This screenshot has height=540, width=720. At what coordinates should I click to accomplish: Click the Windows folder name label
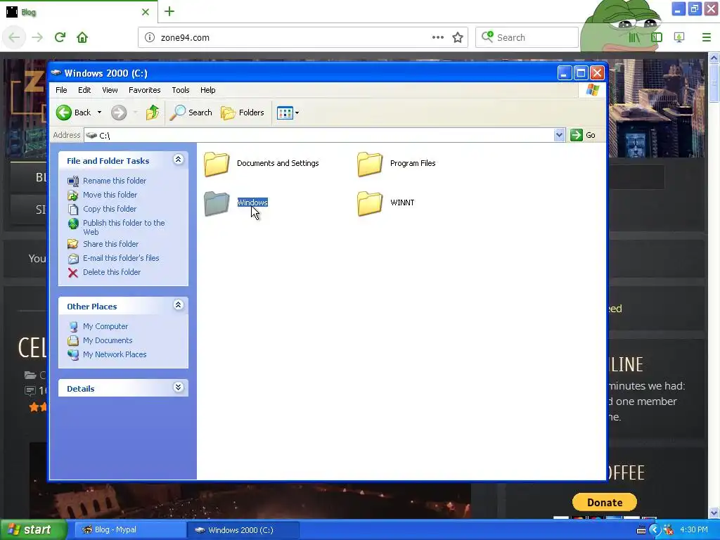tap(252, 202)
